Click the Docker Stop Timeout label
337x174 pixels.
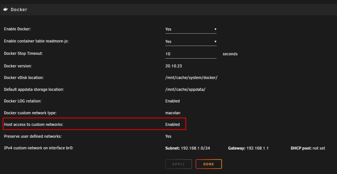coord(24,54)
